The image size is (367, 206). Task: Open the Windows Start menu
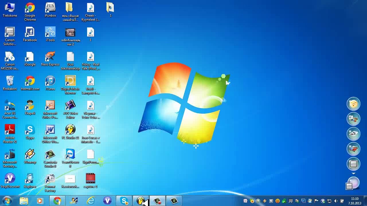[7, 201]
